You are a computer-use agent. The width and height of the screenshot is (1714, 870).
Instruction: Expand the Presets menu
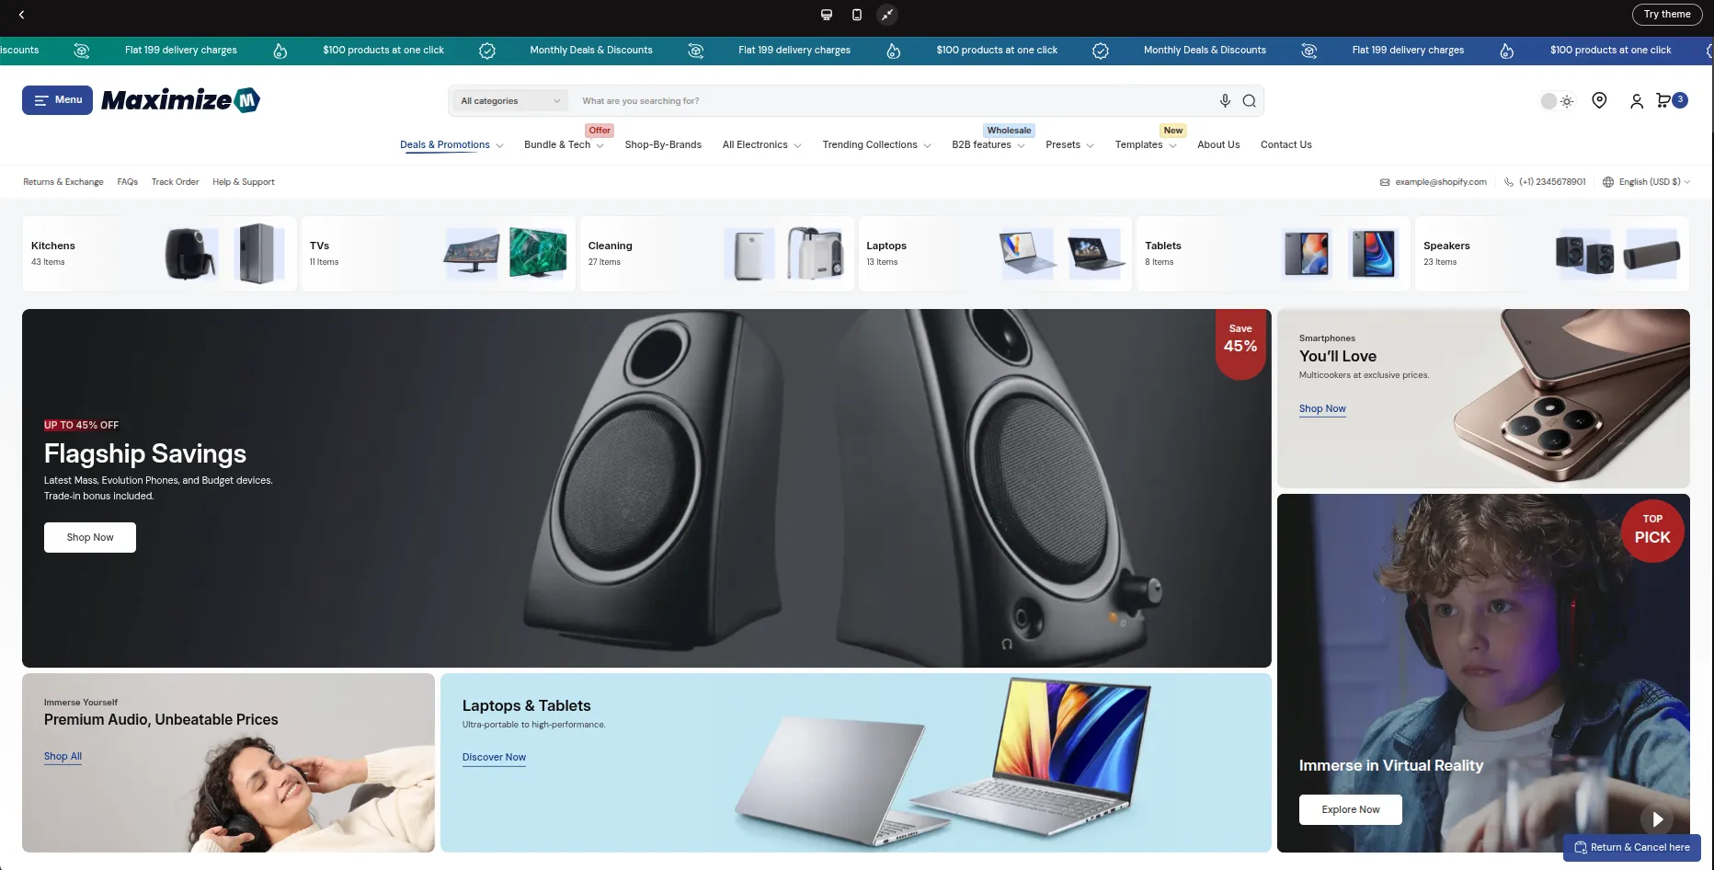click(1069, 145)
